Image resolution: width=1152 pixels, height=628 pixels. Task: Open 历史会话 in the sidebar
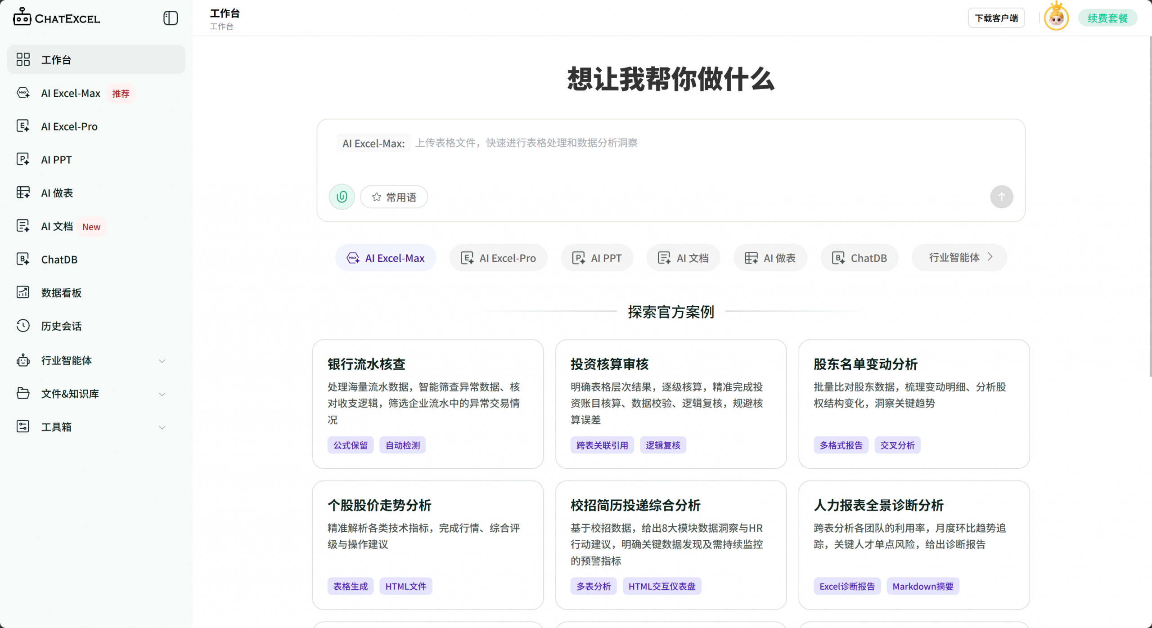pos(96,326)
